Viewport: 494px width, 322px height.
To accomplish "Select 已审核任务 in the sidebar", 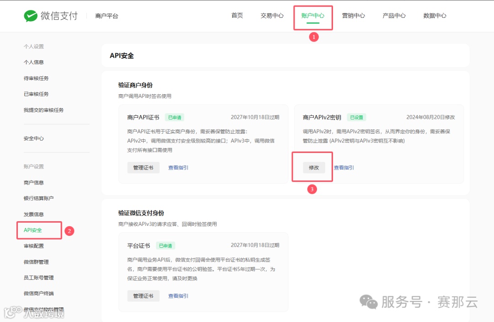I will click(36, 94).
